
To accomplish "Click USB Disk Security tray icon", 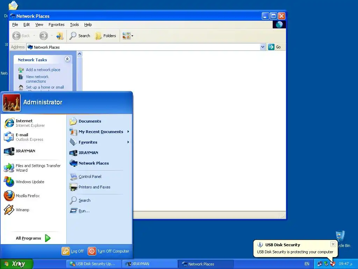I will 333,264.
